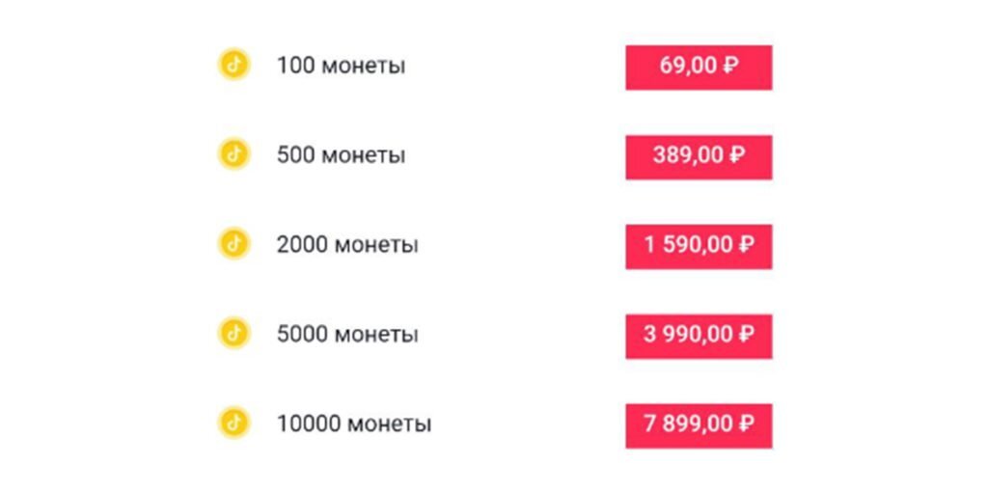
Task: Click the 1 590,00 ₽ price button
Action: point(699,246)
